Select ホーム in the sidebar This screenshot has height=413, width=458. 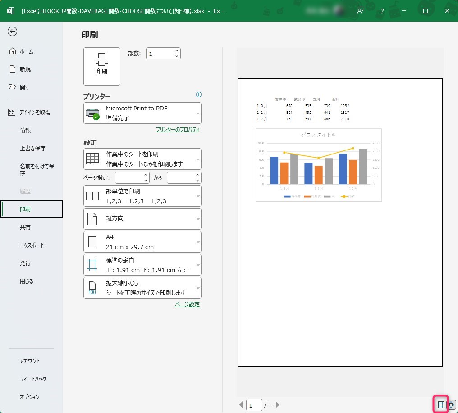coord(27,51)
